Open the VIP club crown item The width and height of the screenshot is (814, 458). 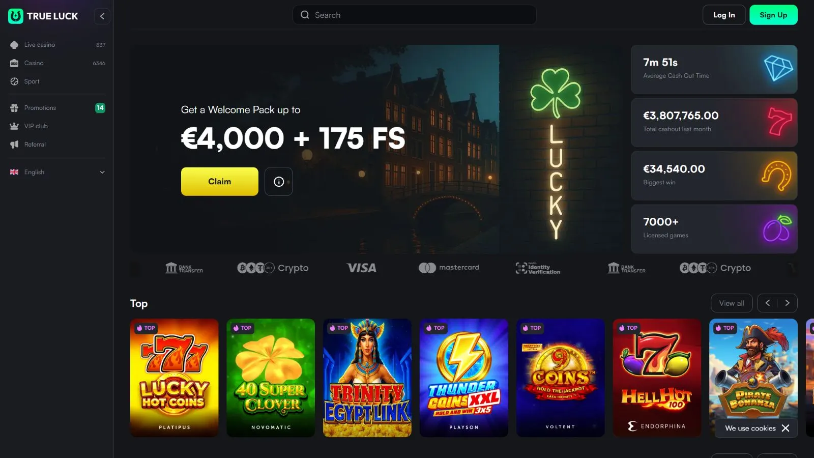(x=57, y=126)
